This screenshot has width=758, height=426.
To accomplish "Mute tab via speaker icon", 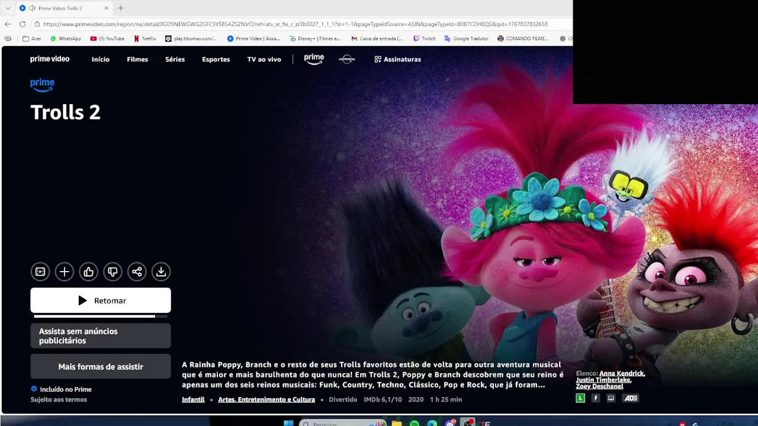I will tap(31, 8).
